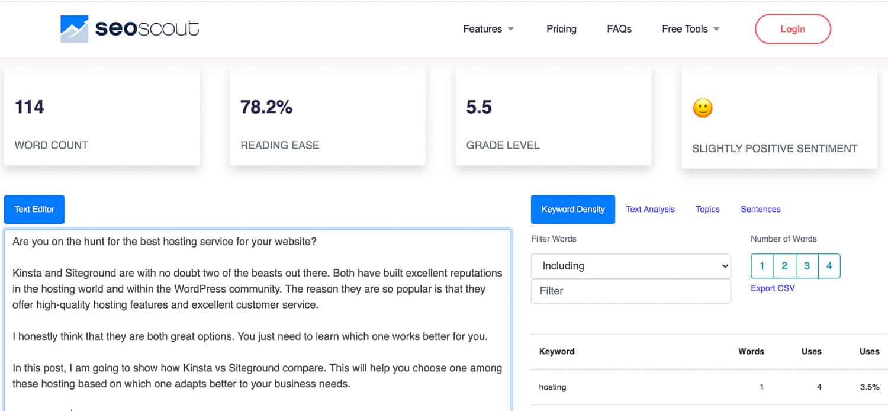This screenshot has height=411, width=888.
Task: Click the Export CSV link
Action: (773, 288)
